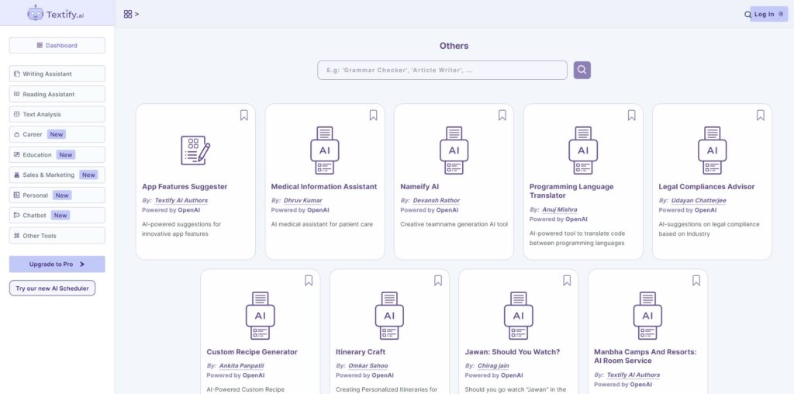Click the App Features Suggester checklist icon
The height and width of the screenshot is (394, 794).
[195, 150]
